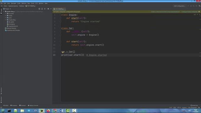Expand the posts folder

click(6, 18)
